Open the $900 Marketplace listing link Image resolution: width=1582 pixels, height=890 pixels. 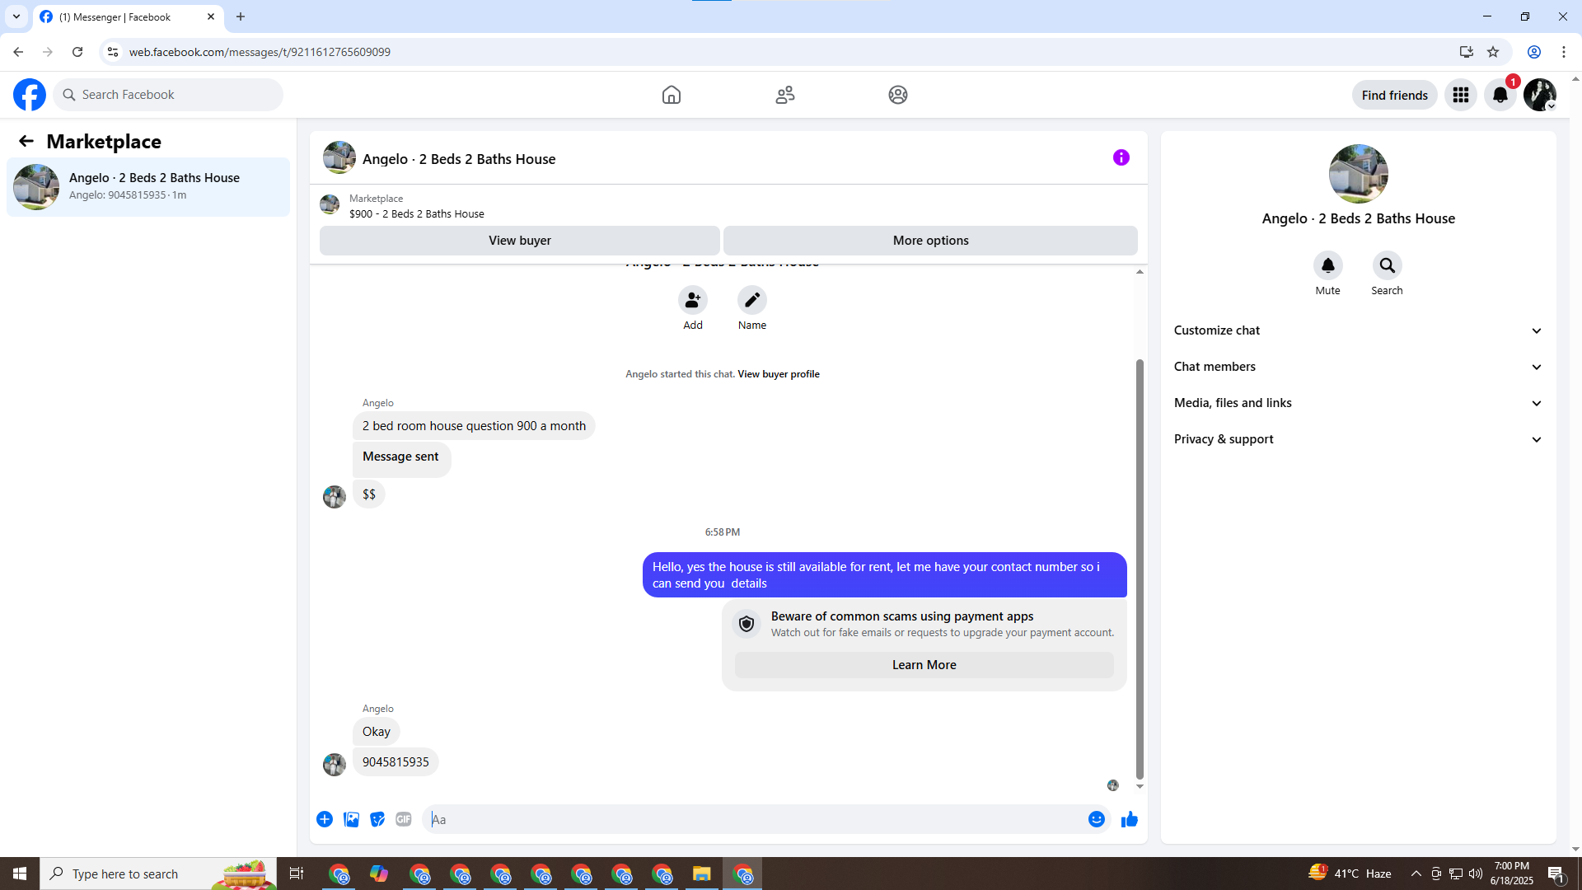point(417,213)
